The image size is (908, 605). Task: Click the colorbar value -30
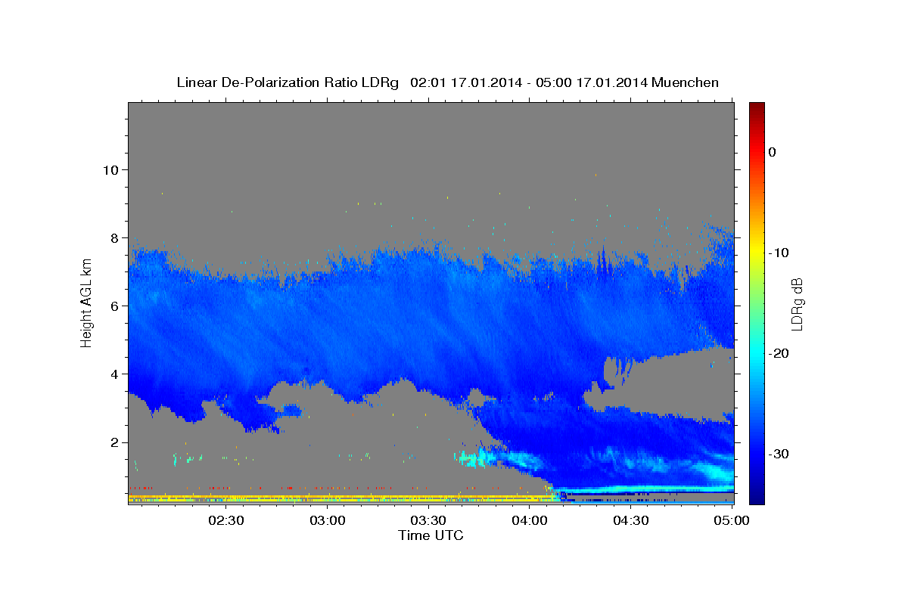click(x=779, y=454)
